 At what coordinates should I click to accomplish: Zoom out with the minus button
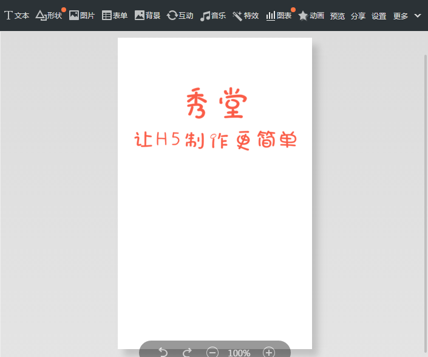click(x=212, y=352)
